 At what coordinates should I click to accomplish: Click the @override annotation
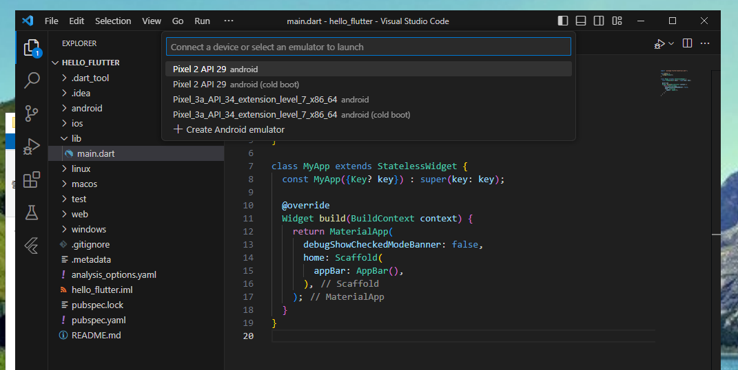pyautogui.click(x=305, y=205)
